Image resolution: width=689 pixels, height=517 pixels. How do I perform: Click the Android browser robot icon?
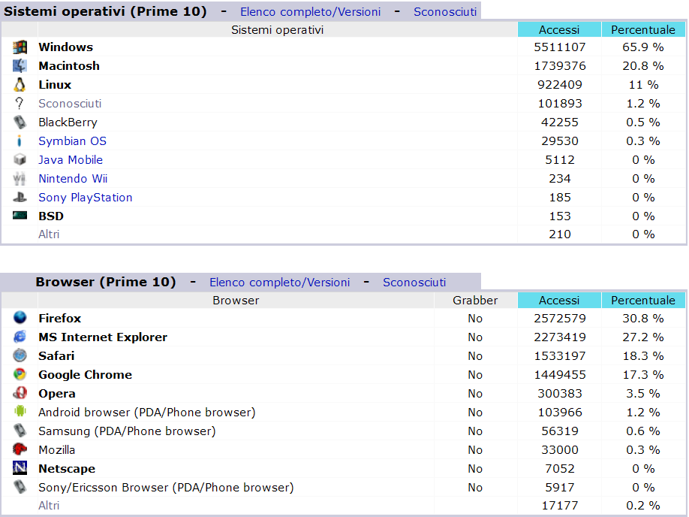click(20, 412)
